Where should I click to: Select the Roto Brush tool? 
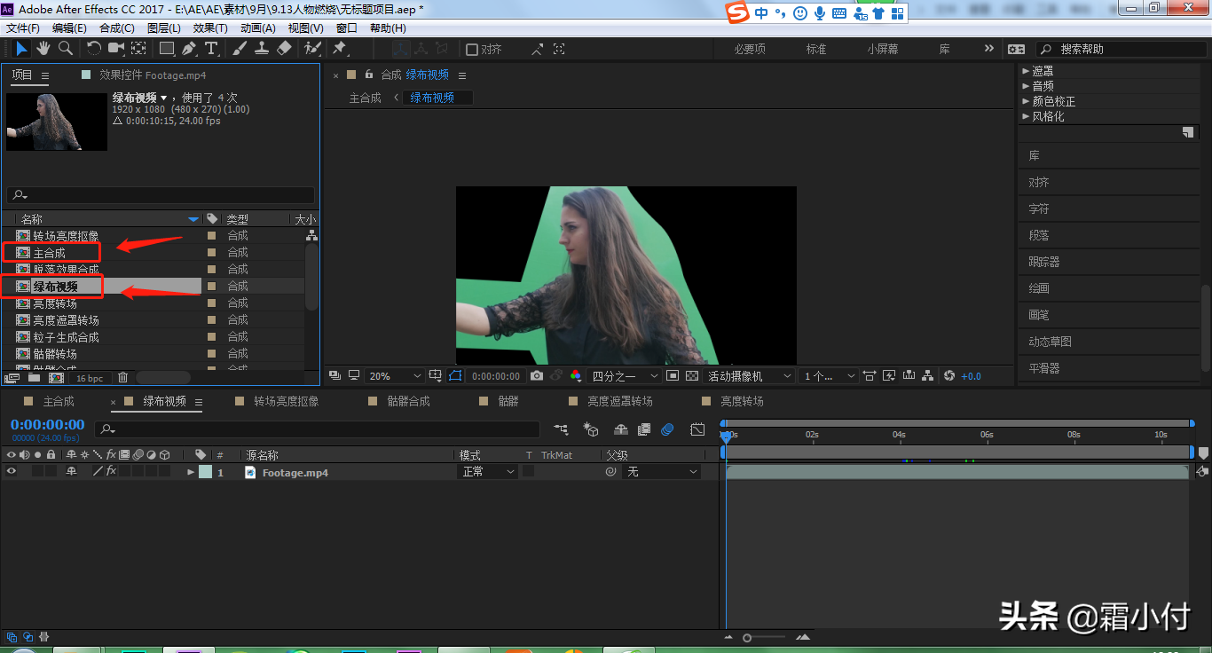click(312, 49)
